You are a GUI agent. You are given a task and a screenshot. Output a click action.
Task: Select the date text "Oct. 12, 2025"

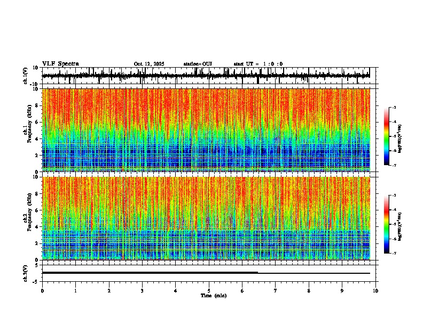pyautogui.click(x=149, y=64)
